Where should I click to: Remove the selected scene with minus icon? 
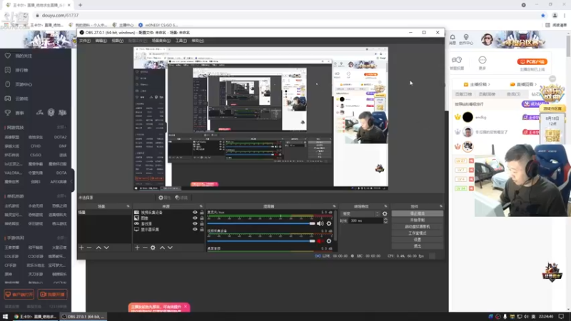(x=89, y=248)
